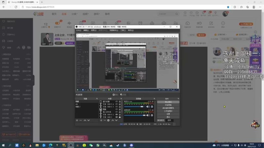
Task: Open 工具 menu in OBS
Action: tap(123, 30)
